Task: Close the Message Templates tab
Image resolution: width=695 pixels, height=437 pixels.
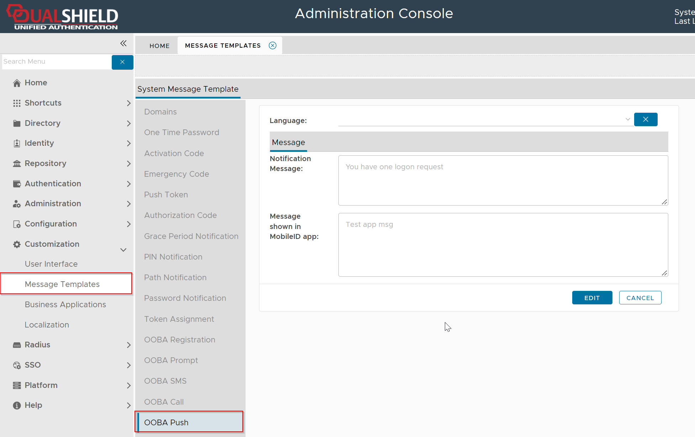Action: point(273,46)
